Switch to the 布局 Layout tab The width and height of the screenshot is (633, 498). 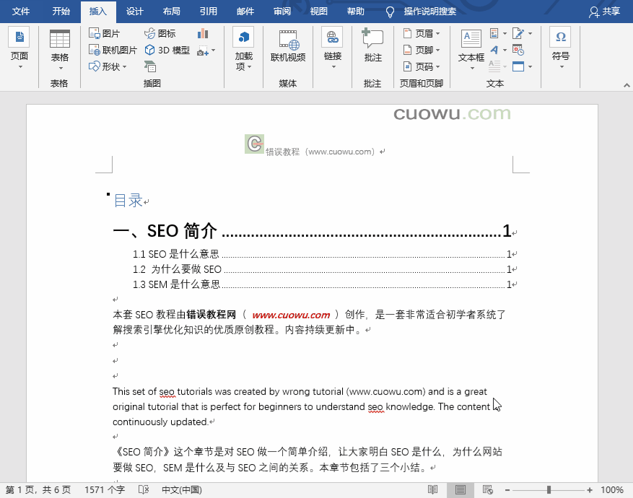pyautogui.click(x=172, y=12)
